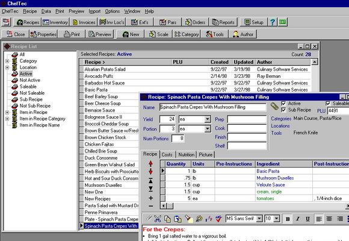Toggle the Saleable checkbox
Viewport: 349px width, 241px height.
[328, 104]
